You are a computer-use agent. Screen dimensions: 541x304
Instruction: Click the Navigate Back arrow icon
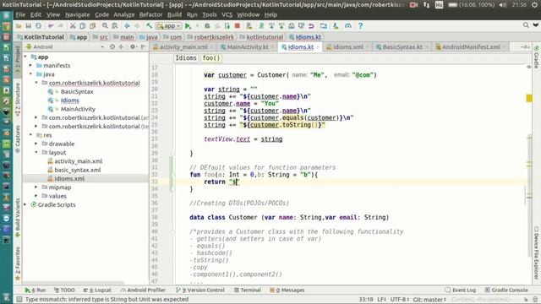tap(127, 26)
